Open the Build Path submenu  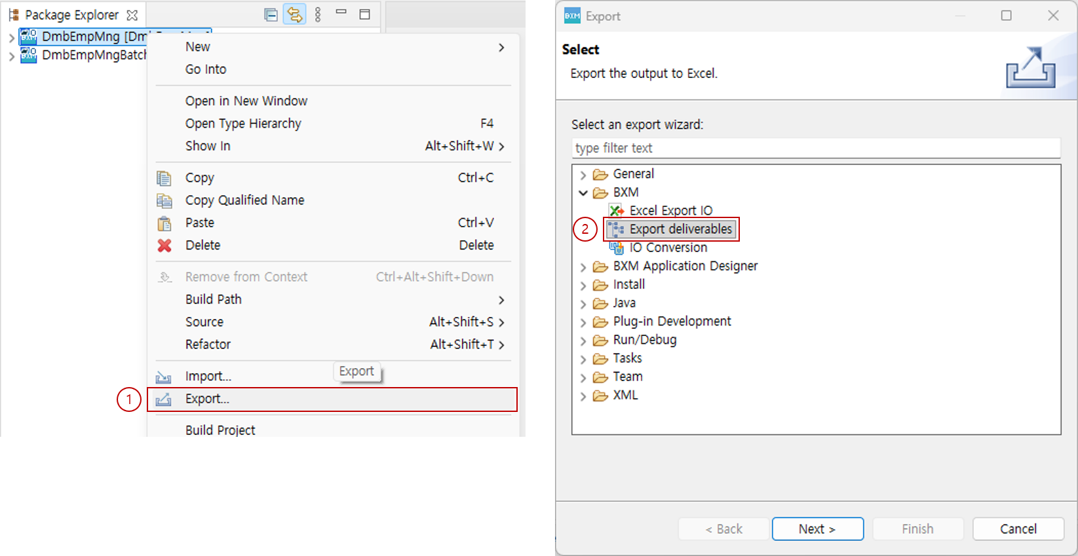click(214, 299)
